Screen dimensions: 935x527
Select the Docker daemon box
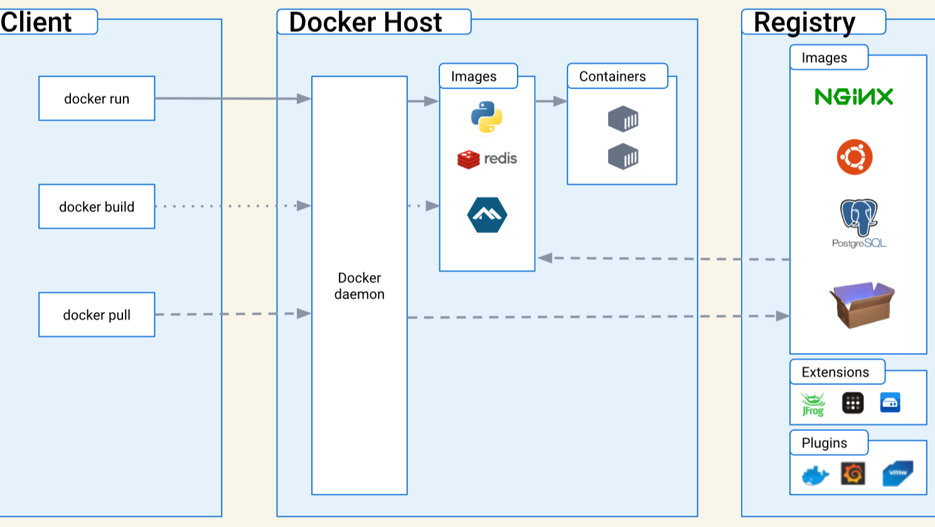point(360,286)
